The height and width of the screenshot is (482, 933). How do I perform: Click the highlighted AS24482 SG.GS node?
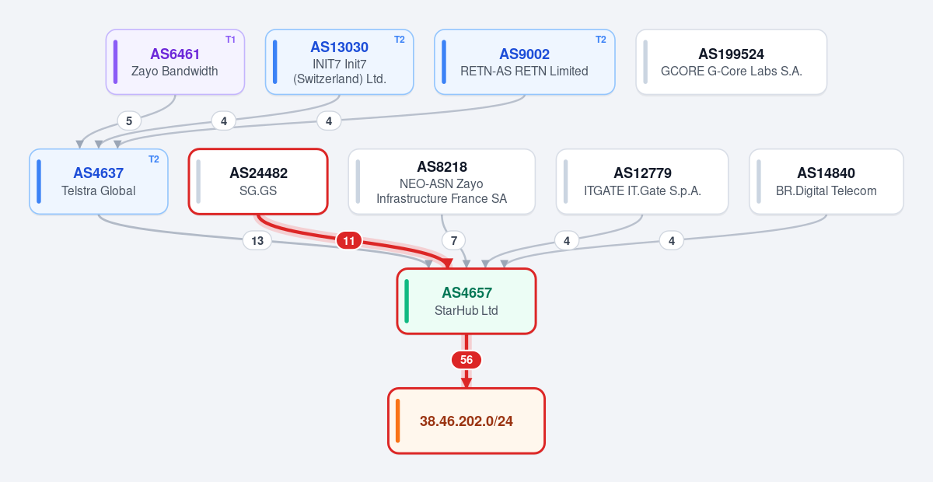(258, 181)
